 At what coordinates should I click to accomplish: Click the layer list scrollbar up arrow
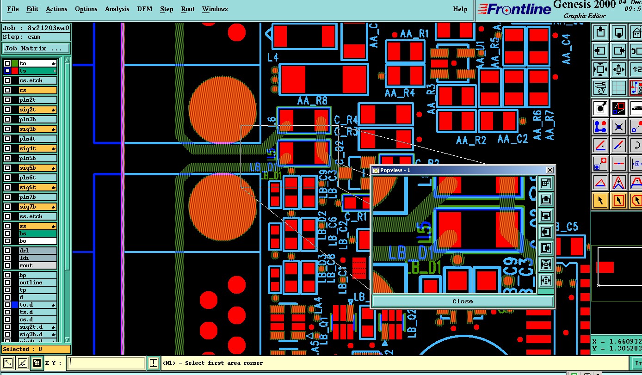(67, 61)
